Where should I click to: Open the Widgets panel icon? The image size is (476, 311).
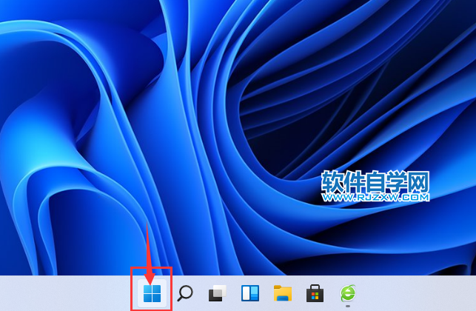250,293
